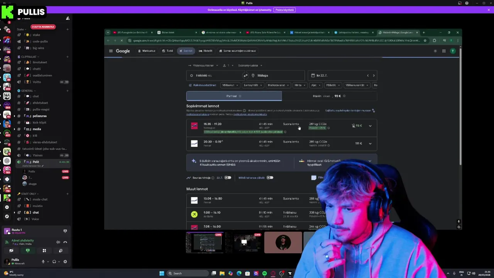Bookmark the page with star icon

click(425, 41)
